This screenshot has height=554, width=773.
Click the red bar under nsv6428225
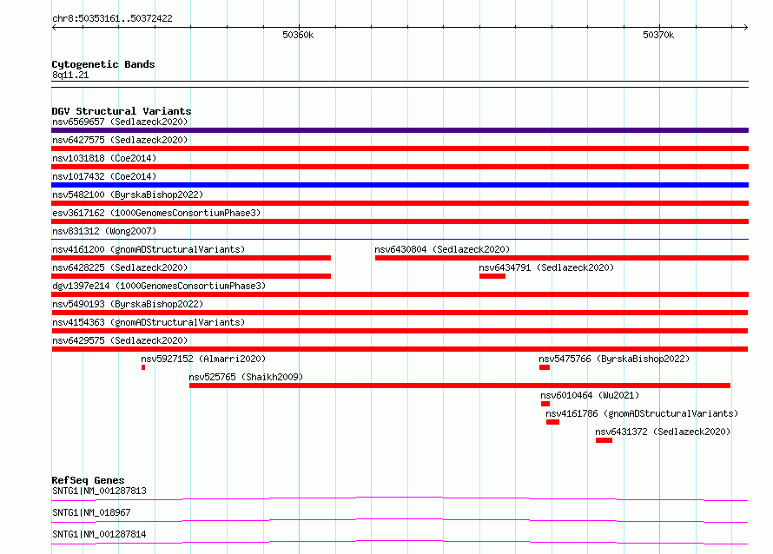(191, 276)
